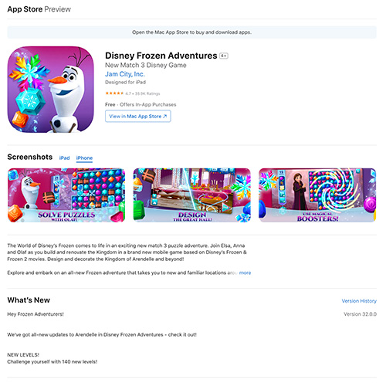Click the 35.9K Ratings text

(147, 93)
